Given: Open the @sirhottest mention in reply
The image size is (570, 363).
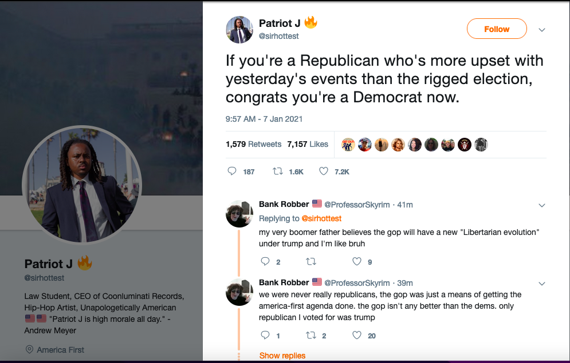Looking at the screenshot, I should click(x=321, y=218).
